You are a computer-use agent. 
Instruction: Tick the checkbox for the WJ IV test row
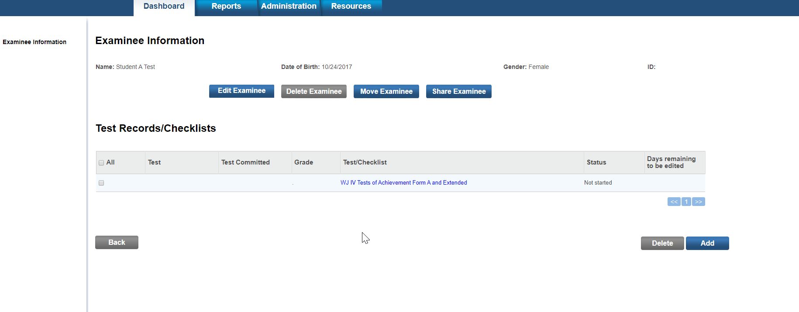[101, 183]
